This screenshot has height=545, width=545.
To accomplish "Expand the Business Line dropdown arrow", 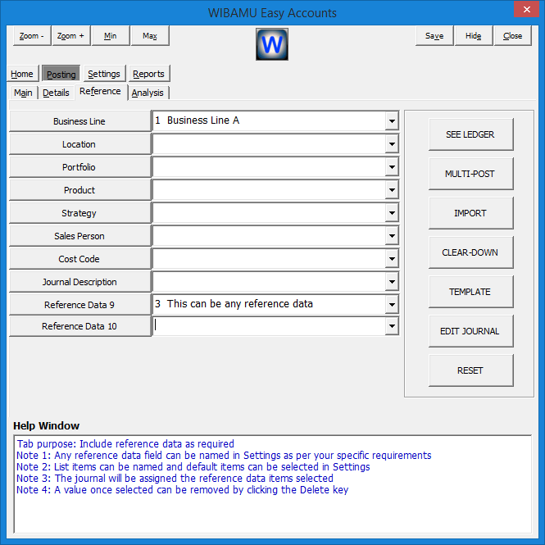I will pos(392,121).
